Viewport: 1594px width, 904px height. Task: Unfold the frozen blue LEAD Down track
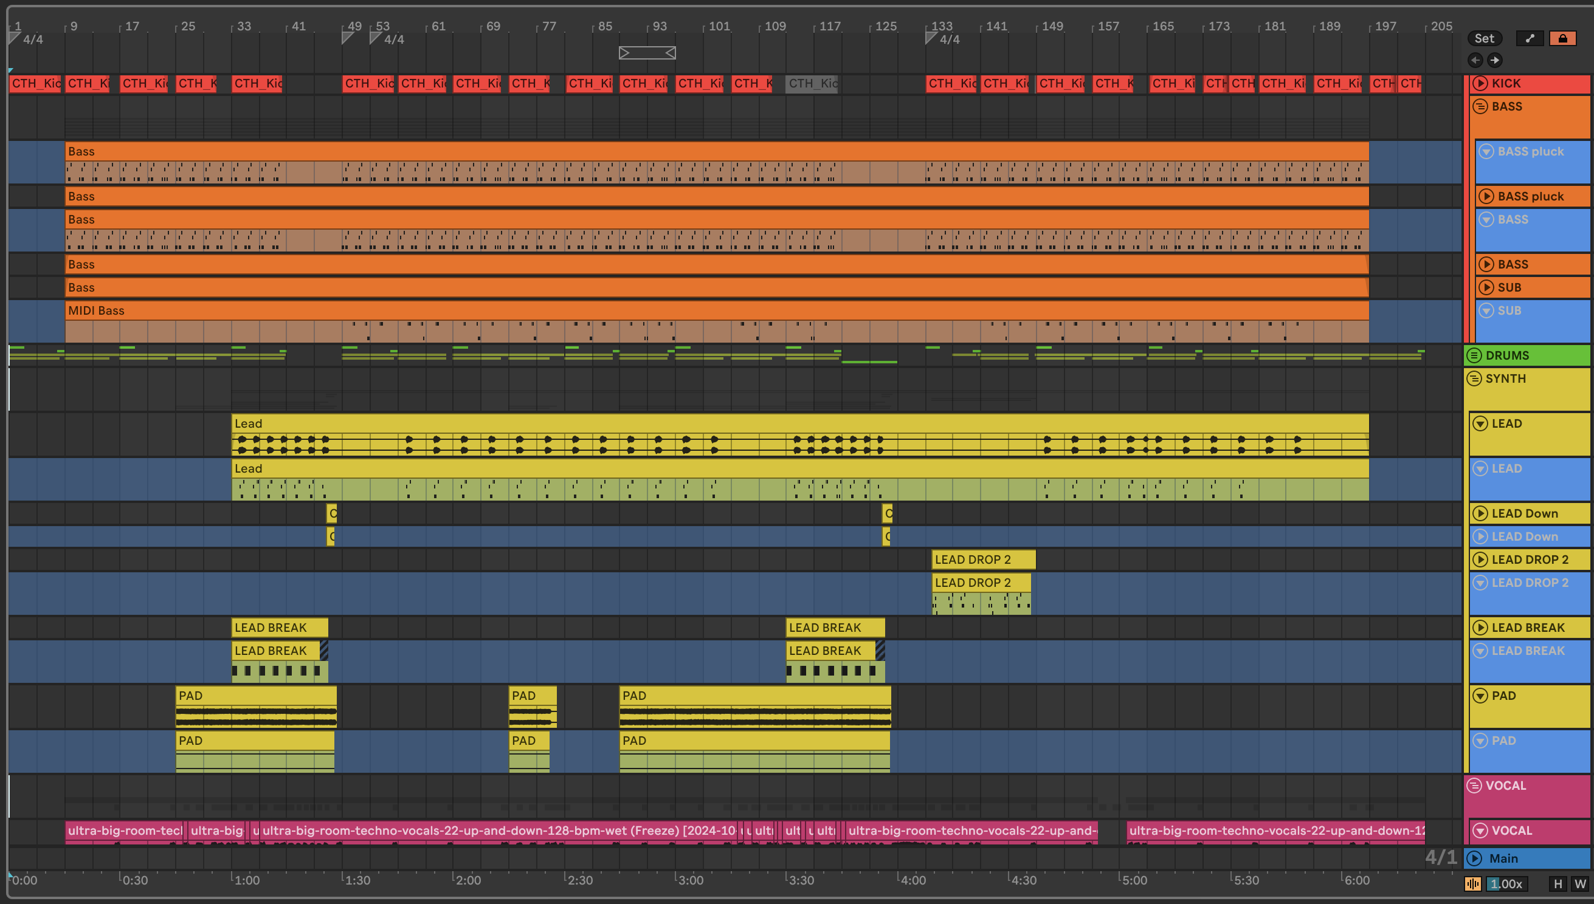1480,536
